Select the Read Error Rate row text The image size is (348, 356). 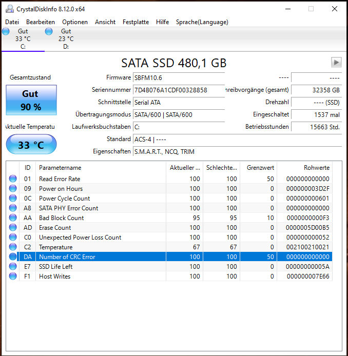pos(60,179)
